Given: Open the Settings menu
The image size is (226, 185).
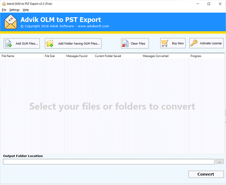Looking at the screenshot, I should [x=14, y=10].
